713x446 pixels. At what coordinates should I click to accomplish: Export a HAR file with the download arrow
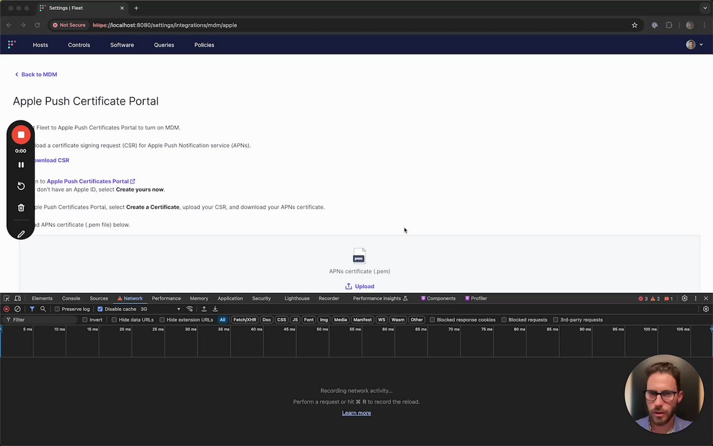click(x=215, y=309)
